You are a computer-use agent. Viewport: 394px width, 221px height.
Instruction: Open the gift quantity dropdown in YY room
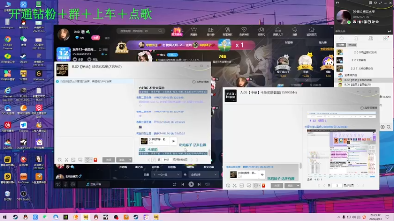(x=166, y=175)
